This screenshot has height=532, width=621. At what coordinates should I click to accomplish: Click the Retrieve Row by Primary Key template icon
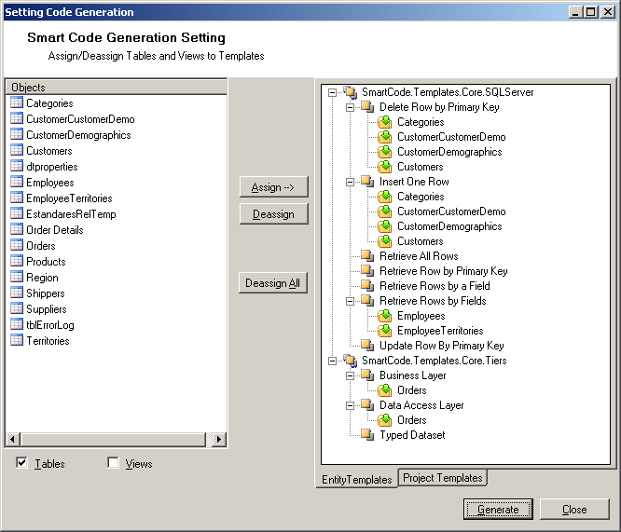(367, 271)
